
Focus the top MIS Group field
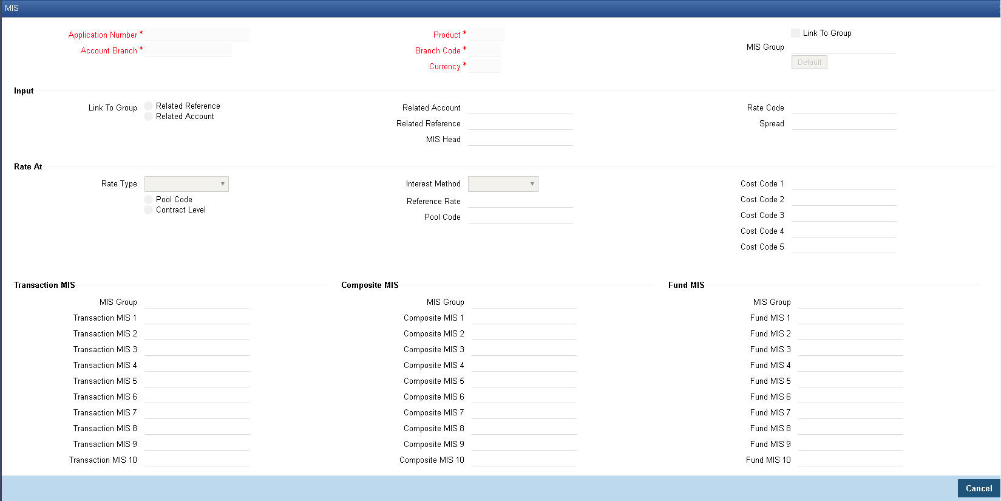click(844, 47)
